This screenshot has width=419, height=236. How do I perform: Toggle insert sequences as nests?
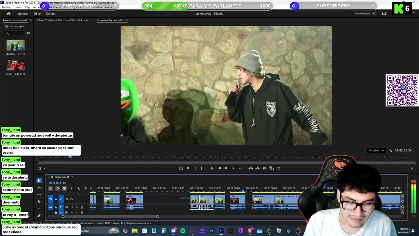(50, 188)
